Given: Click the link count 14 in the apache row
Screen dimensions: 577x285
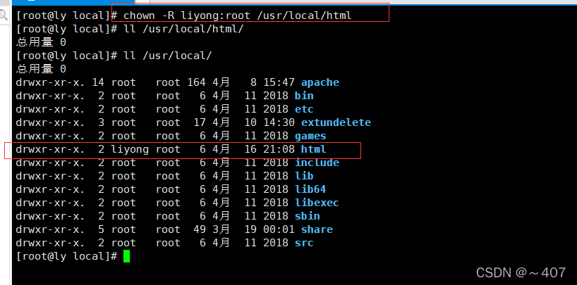Looking at the screenshot, I should coord(98,82).
